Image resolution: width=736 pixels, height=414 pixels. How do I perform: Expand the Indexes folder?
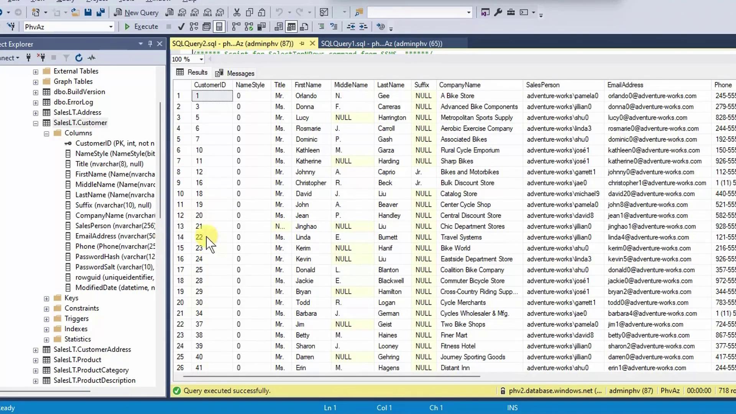[x=46, y=330]
